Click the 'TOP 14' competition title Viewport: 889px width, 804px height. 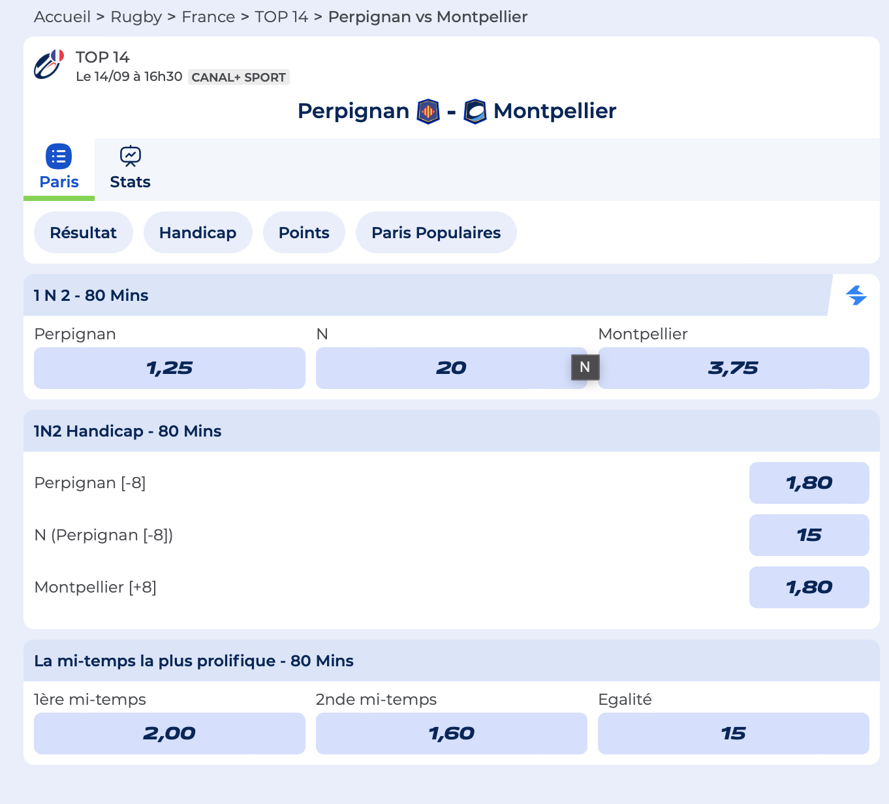[x=102, y=57]
